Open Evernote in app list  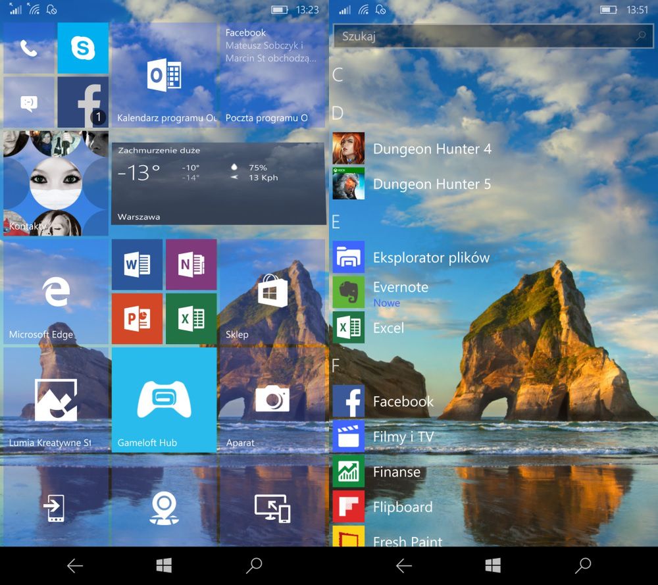coord(380,292)
